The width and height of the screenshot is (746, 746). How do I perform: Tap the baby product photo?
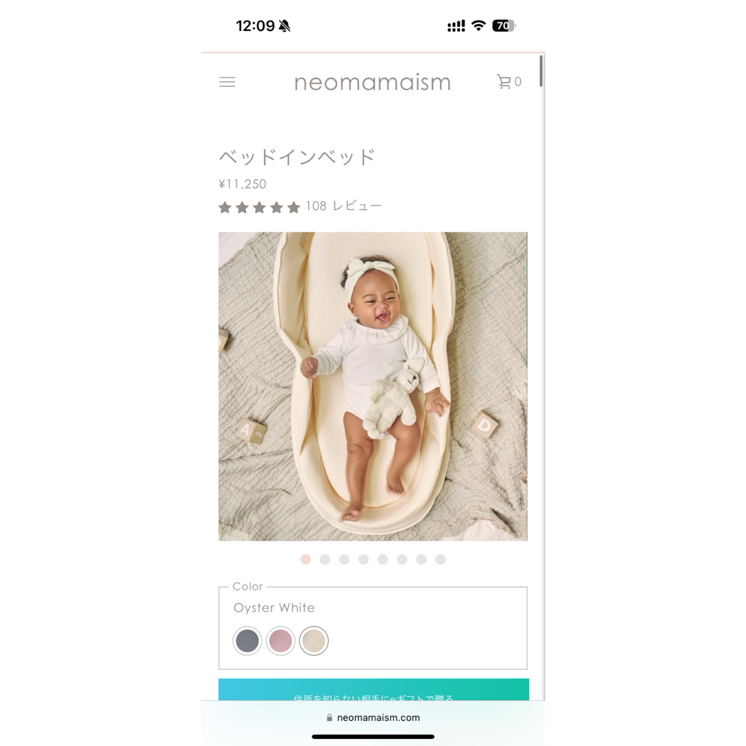point(373,386)
